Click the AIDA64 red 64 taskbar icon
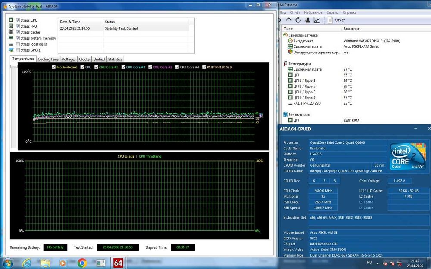The image size is (431, 269). click(x=118, y=263)
